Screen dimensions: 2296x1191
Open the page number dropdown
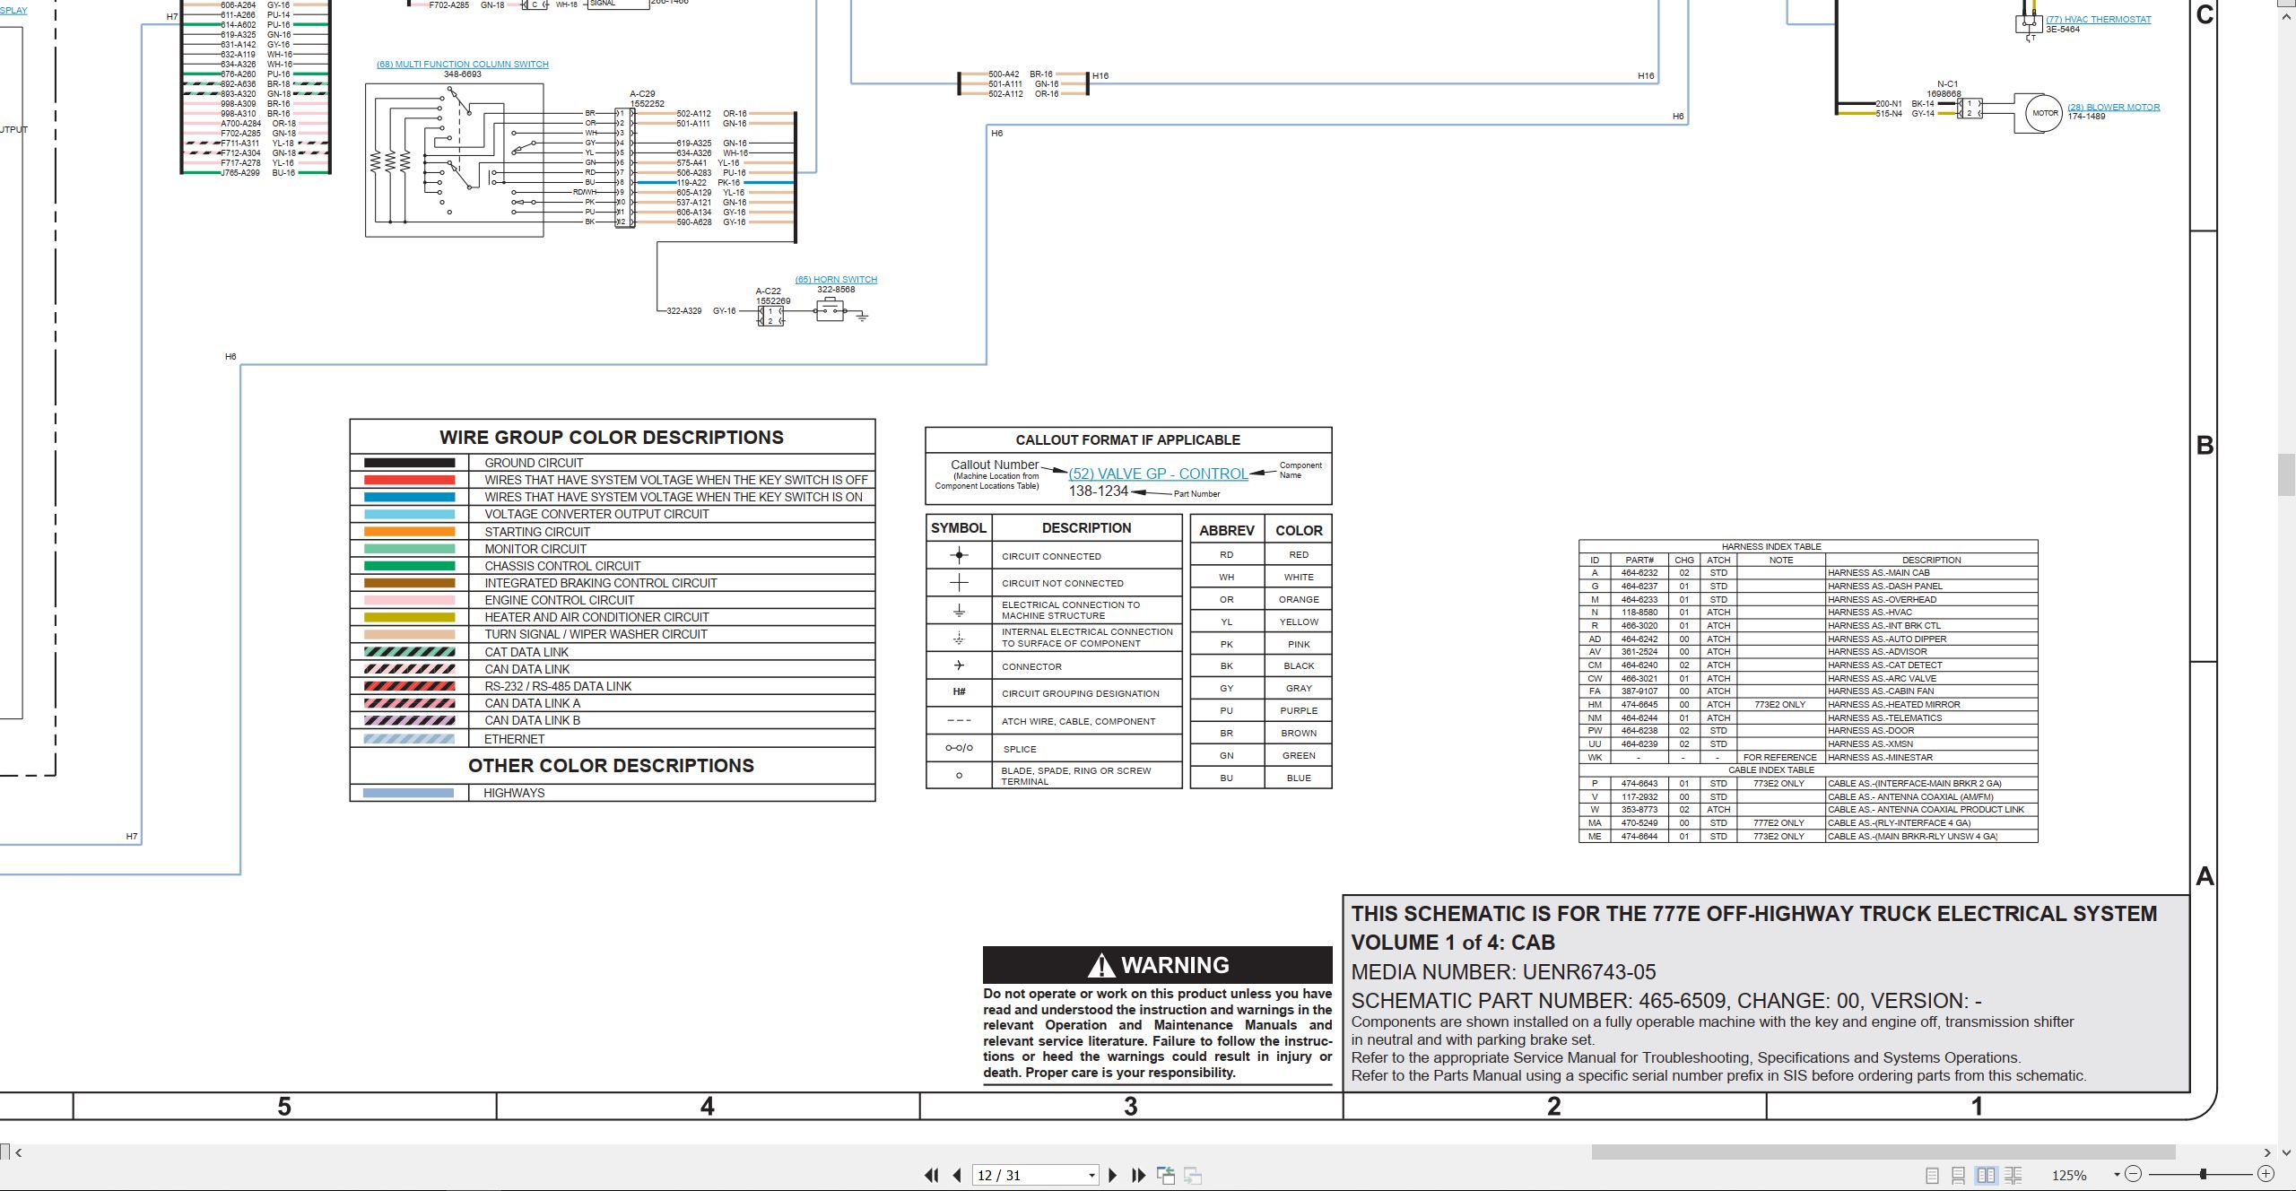(1091, 1176)
